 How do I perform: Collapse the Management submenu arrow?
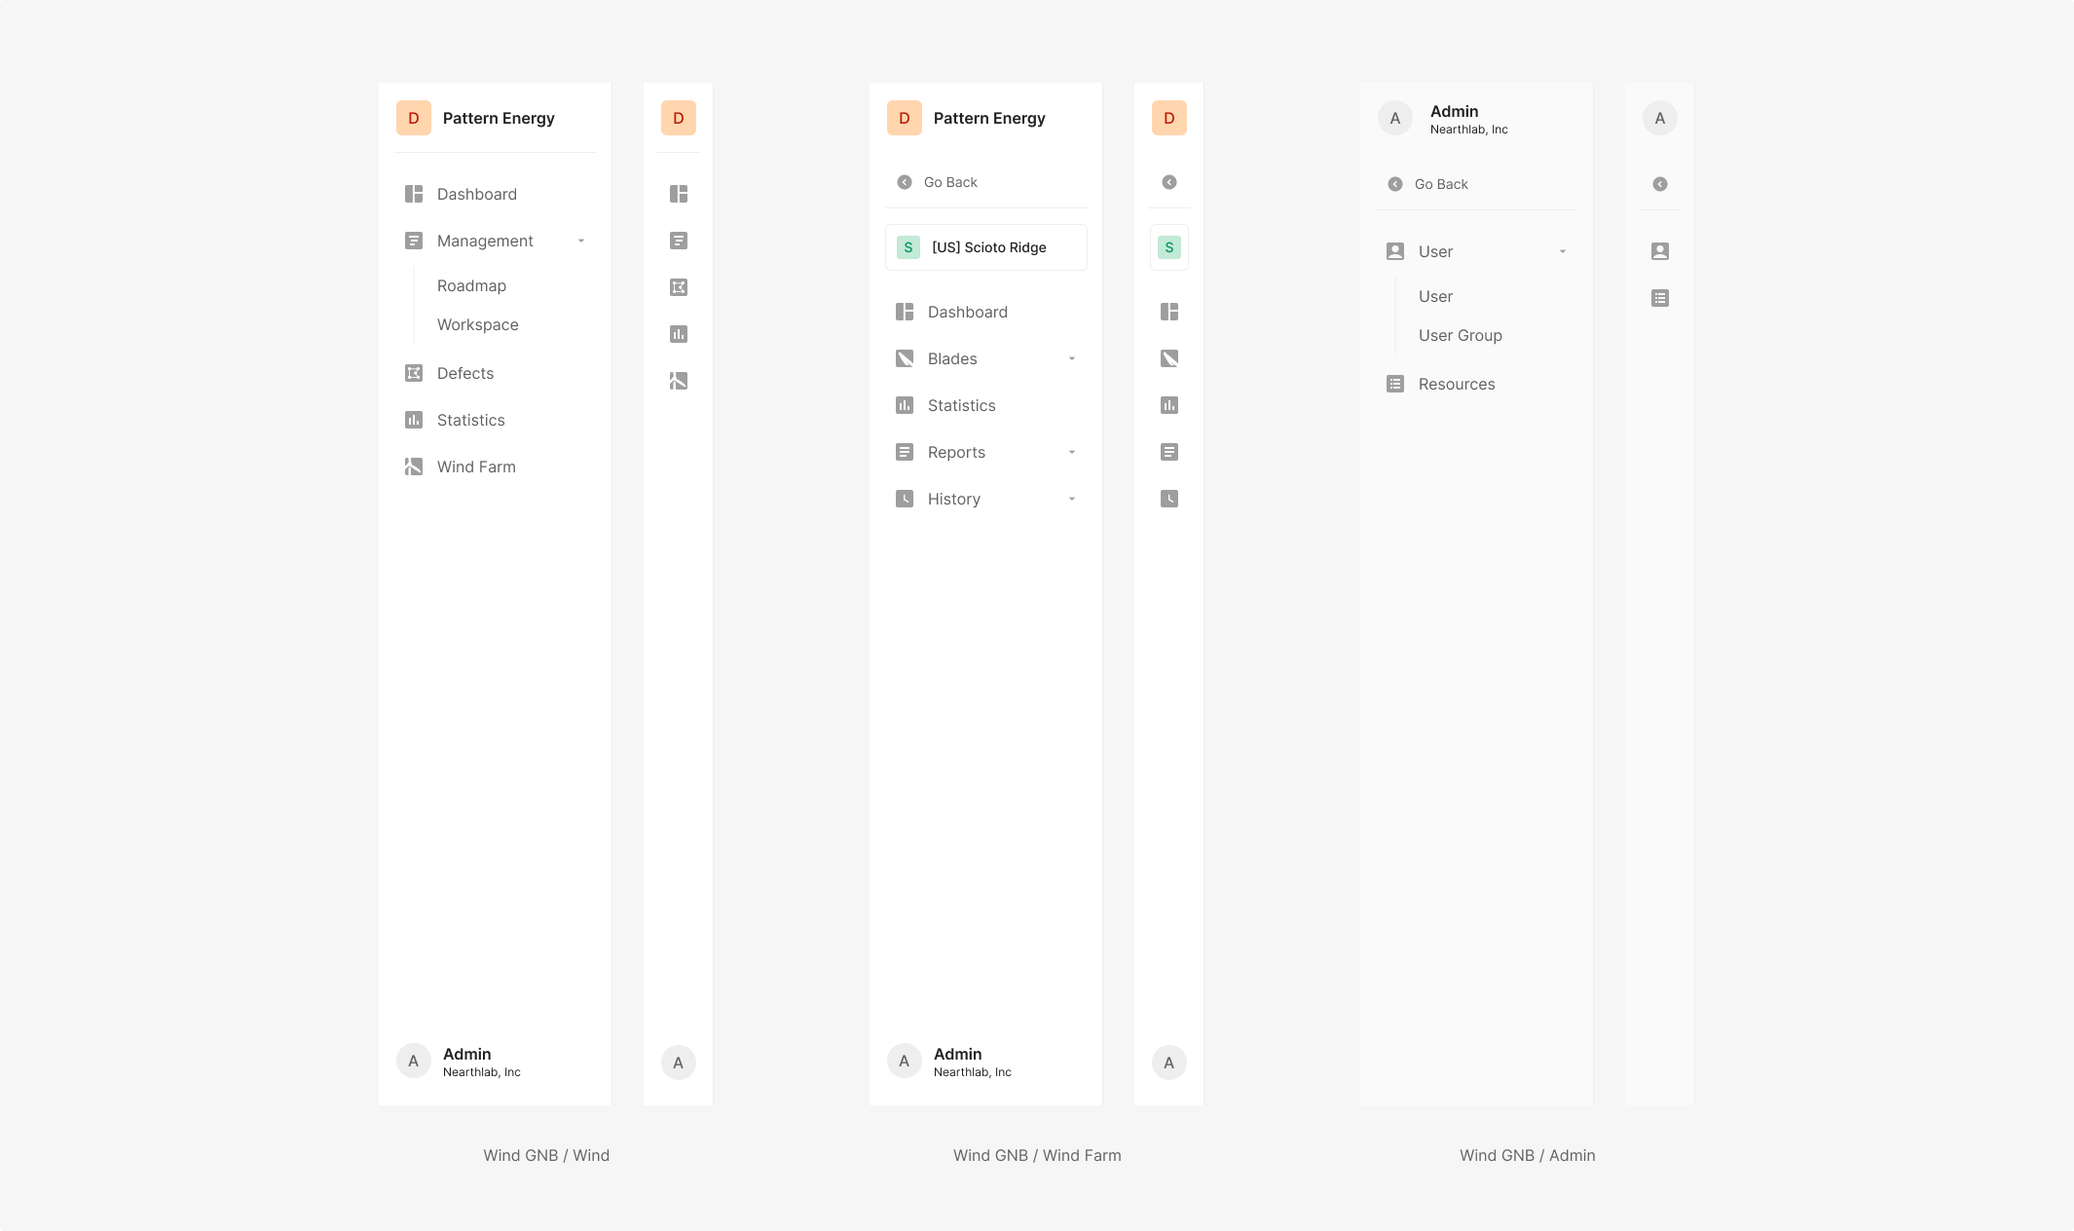click(581, 241)
